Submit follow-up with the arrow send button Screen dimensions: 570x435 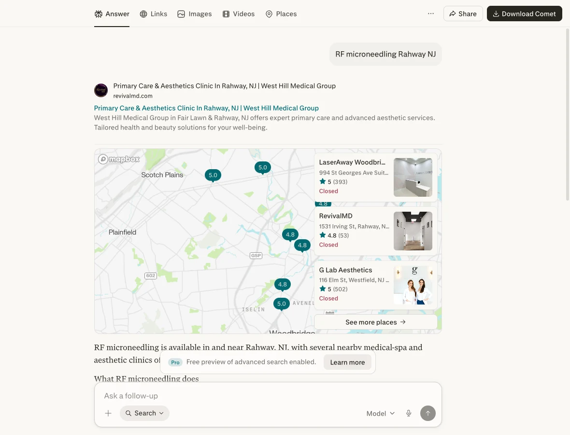(428, 413)
